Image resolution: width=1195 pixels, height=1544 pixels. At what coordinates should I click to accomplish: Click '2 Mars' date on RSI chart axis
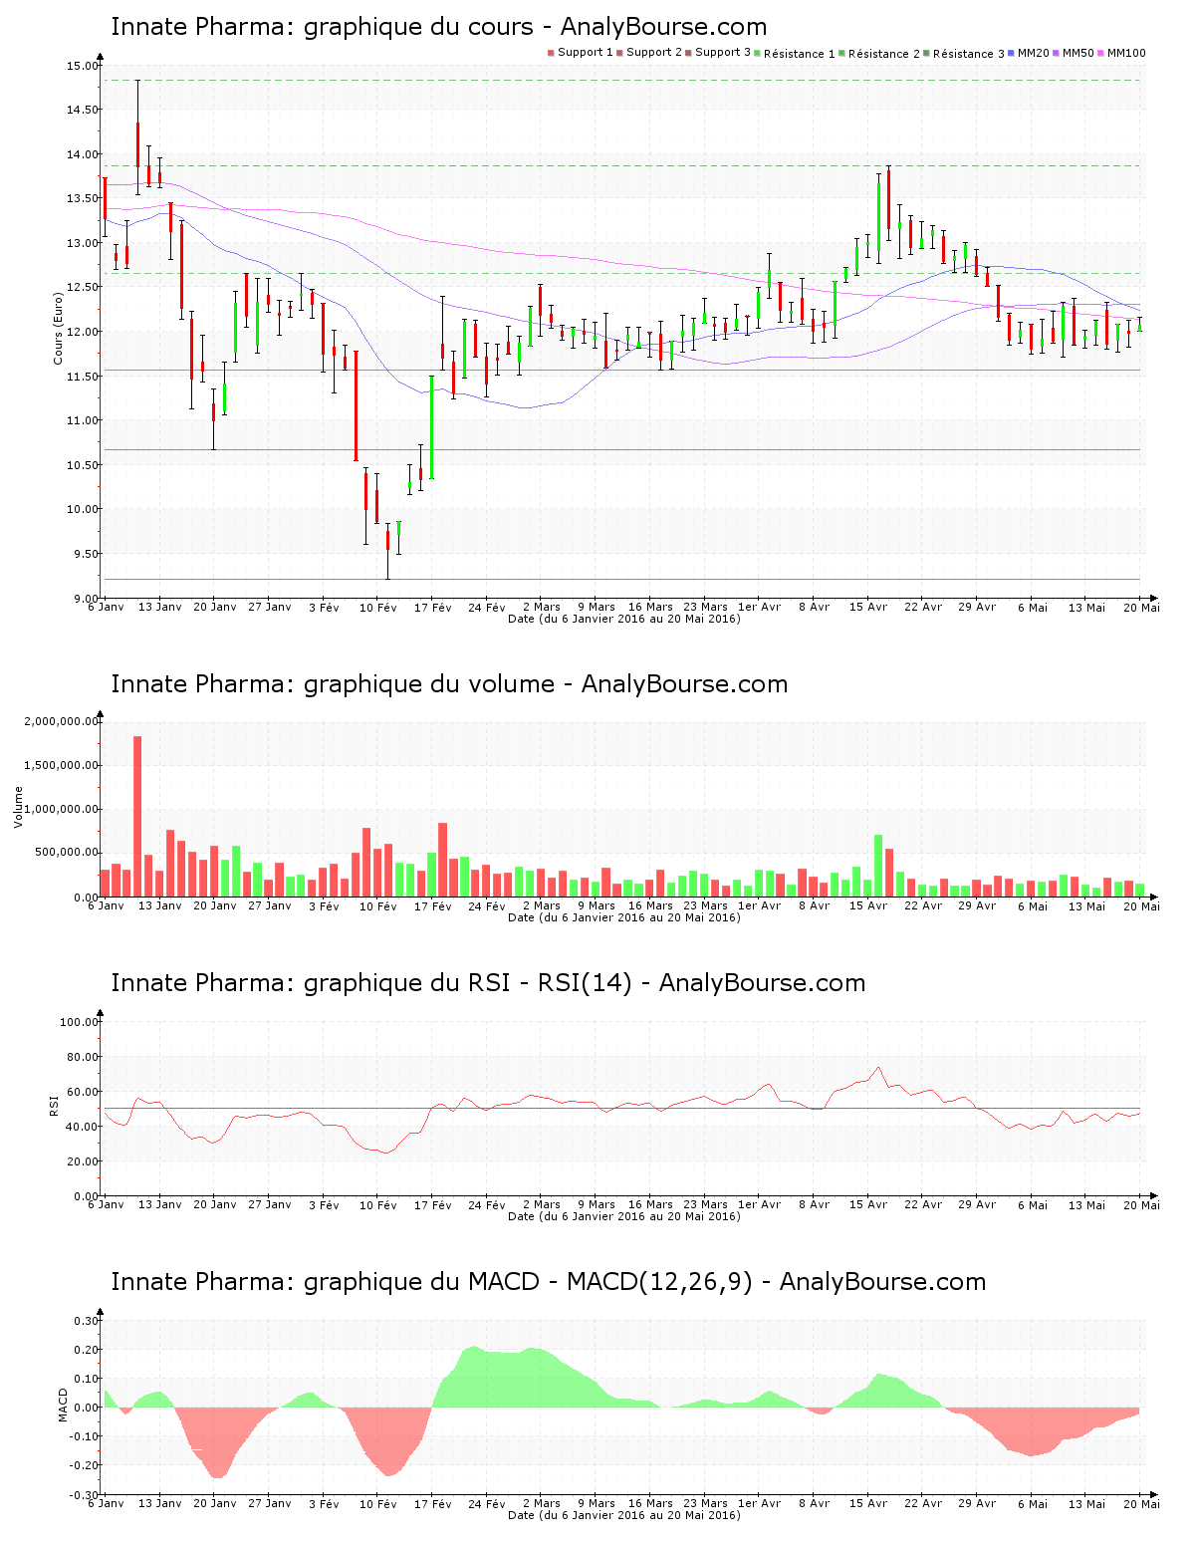tap(542, 1204)
